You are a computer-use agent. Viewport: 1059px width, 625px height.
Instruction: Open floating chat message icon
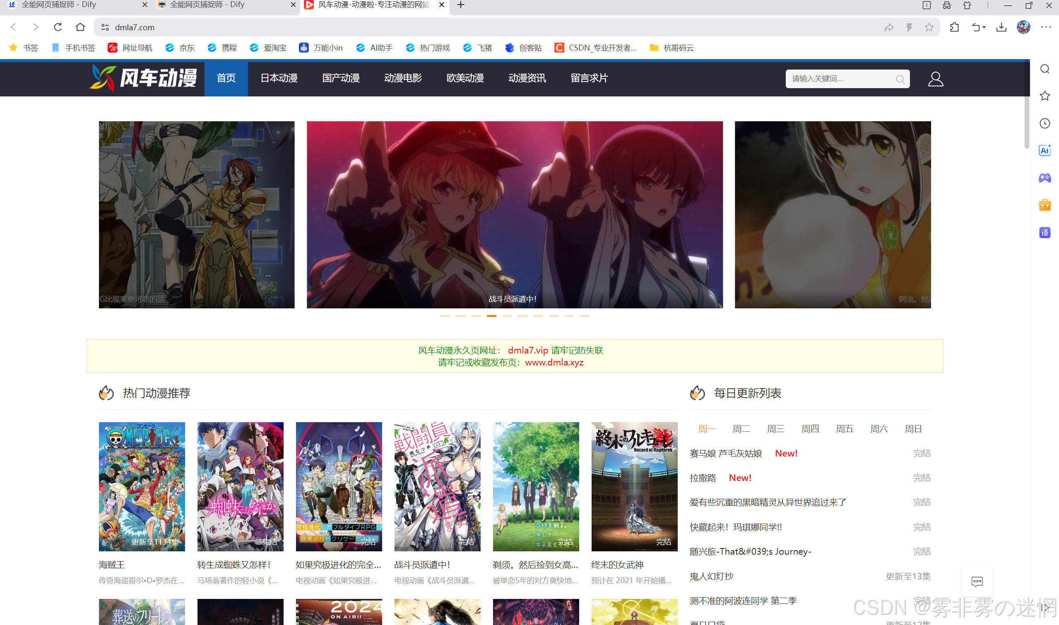point(977,582)
